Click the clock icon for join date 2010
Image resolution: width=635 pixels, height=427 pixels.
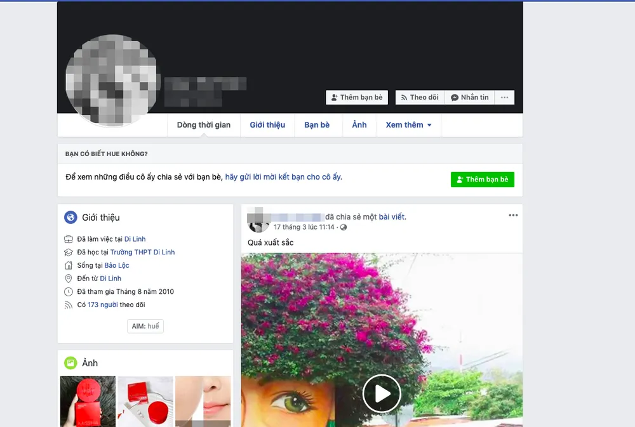[67, 291]
